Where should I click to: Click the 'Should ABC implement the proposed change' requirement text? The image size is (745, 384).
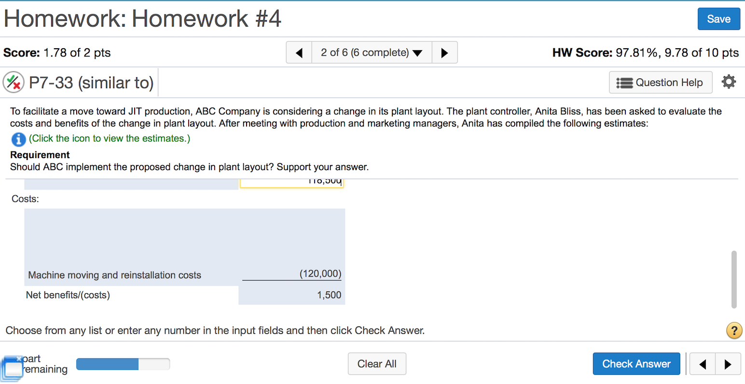189,167
